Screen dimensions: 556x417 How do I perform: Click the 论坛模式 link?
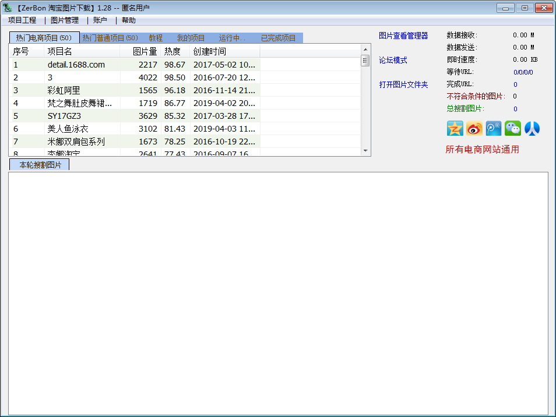pyautogui.click(x=393, y=60)
